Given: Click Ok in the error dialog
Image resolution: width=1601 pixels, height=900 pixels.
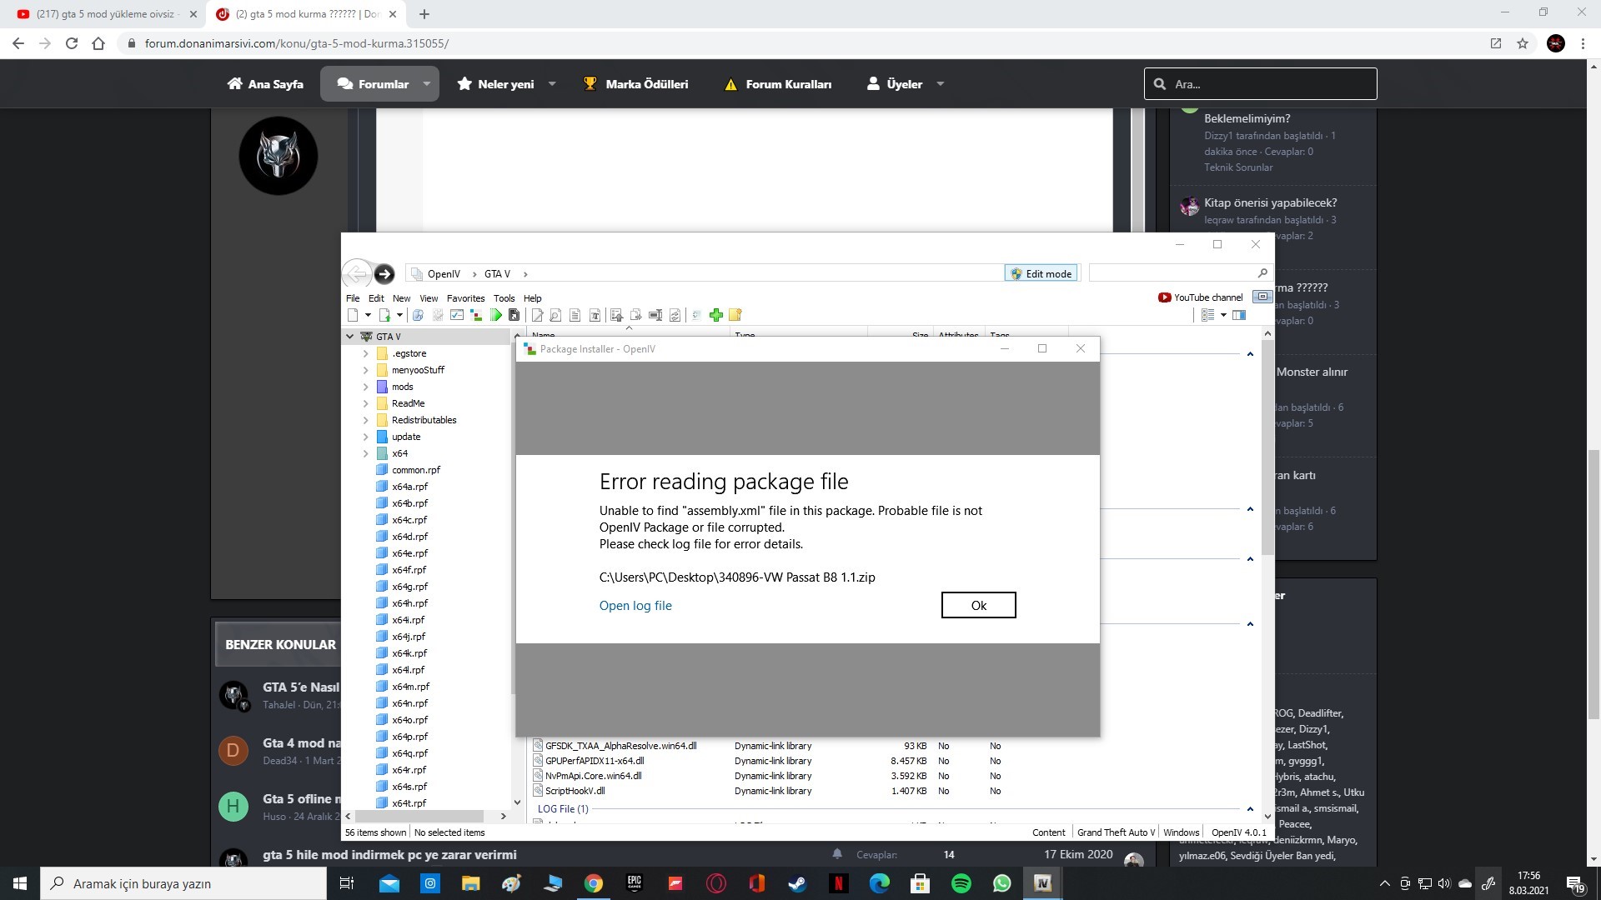Looking at the screenshot, I should click(978, 606).
